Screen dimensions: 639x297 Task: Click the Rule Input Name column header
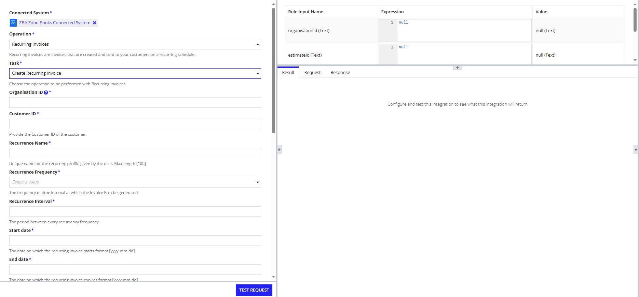coord(305,12)
